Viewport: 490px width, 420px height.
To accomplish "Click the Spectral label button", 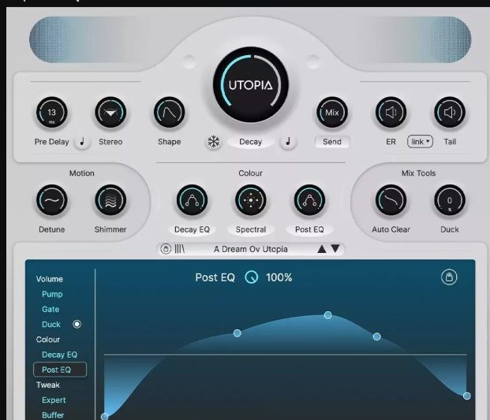I will click(x=251, y=229).
